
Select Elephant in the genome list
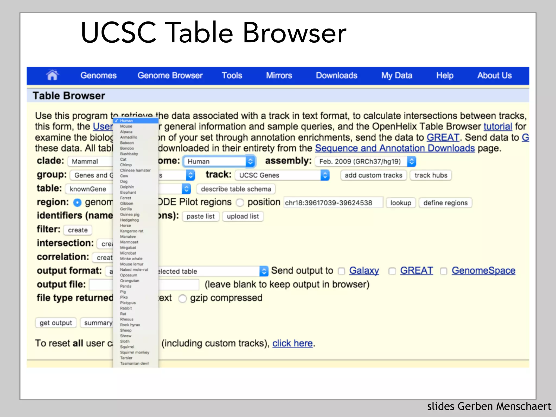coord(136,192)
